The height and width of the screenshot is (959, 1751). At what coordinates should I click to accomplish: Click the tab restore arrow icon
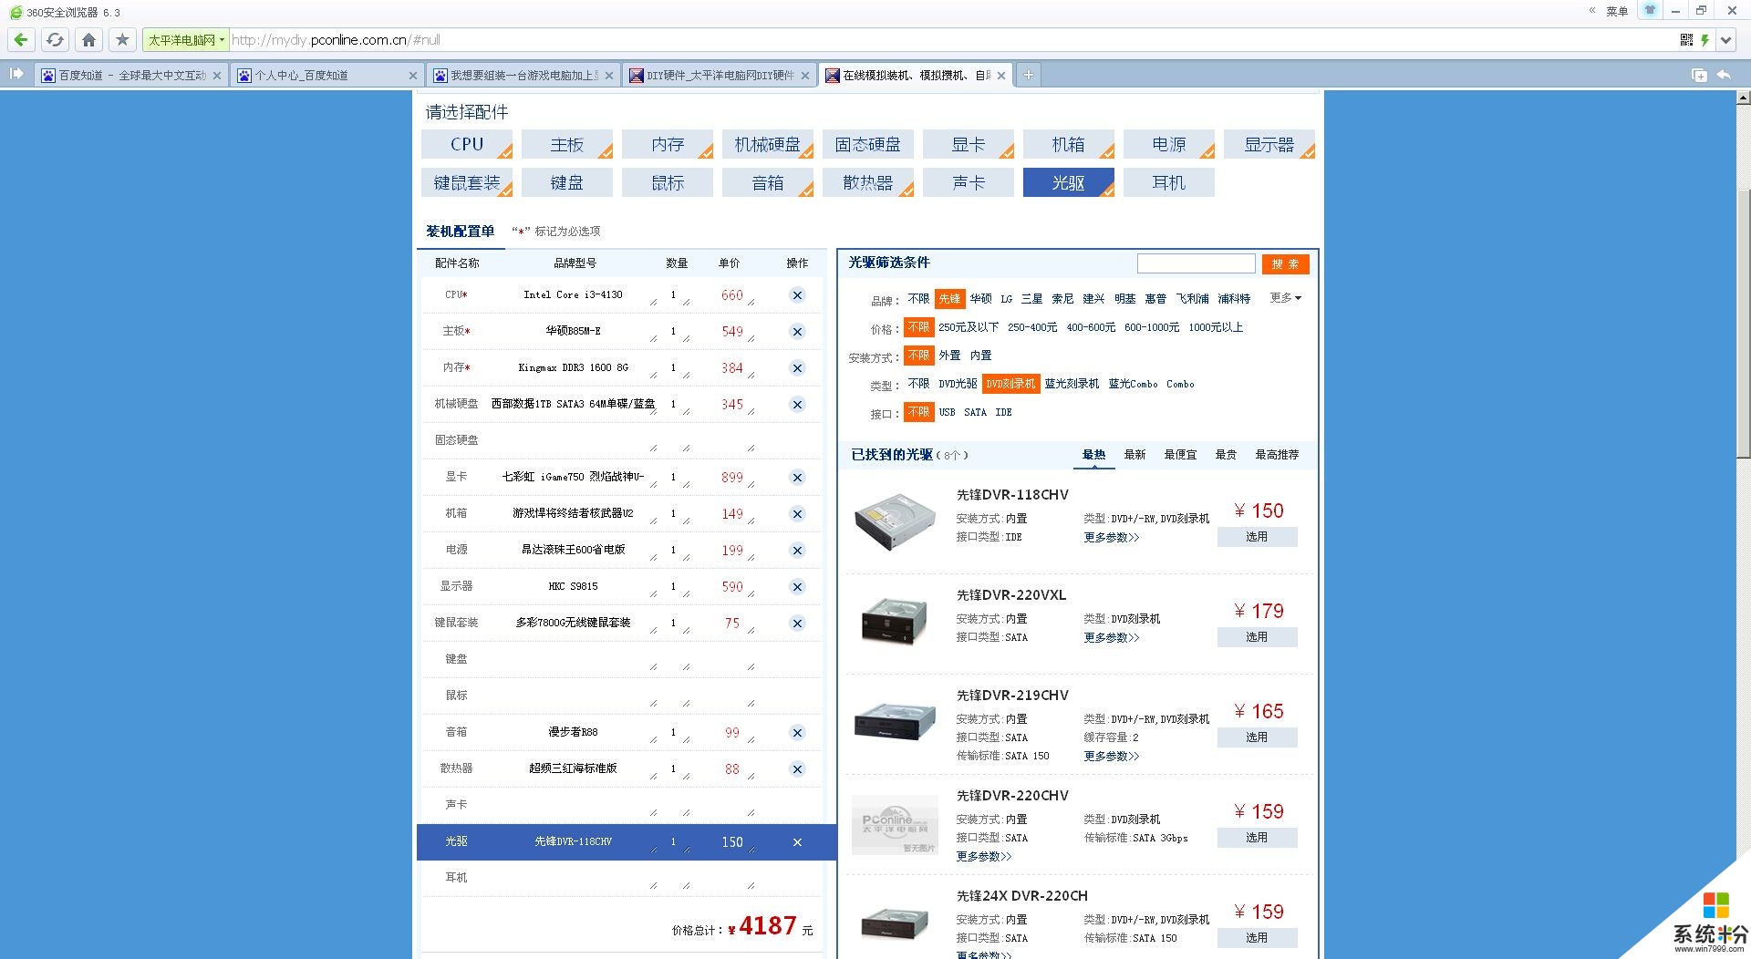point(1724,75)
